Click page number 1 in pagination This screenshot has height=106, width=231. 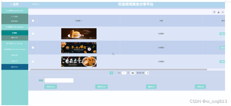point(111,73)
